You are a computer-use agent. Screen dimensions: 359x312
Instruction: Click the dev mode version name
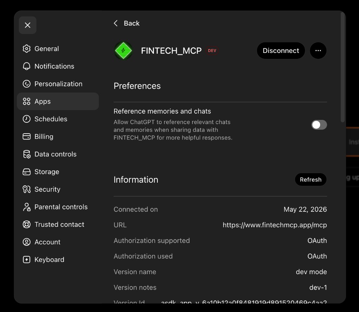[x=311, y=272]
